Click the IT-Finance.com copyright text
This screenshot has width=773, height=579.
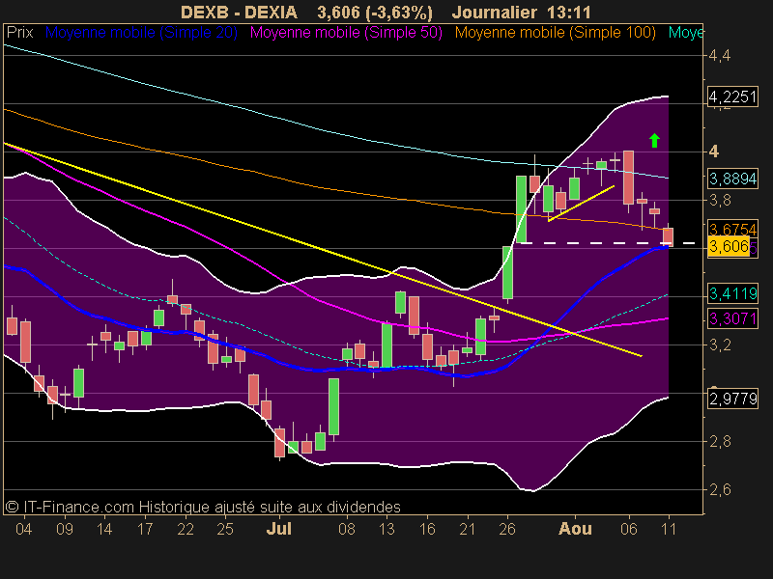click(203, 507)
